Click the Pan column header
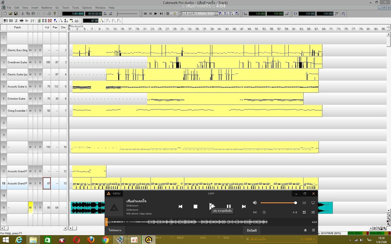This screenshot has height=244, width=391. 55,27
